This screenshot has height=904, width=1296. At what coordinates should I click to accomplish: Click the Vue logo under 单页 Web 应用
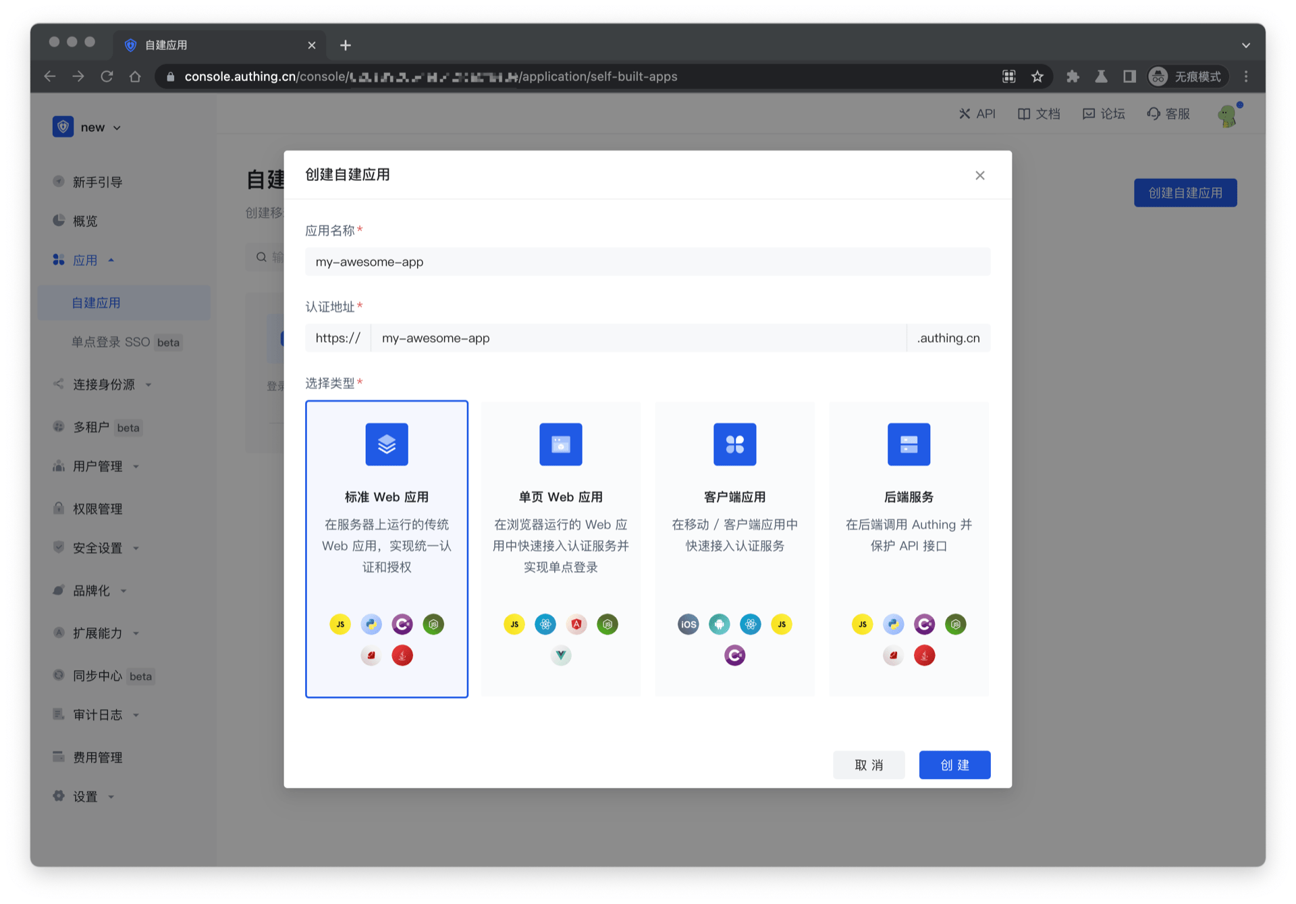560,655
